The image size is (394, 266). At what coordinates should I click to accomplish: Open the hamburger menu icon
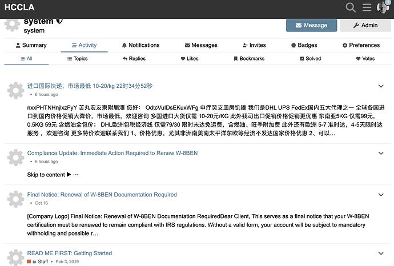click(x=367, y=7)
